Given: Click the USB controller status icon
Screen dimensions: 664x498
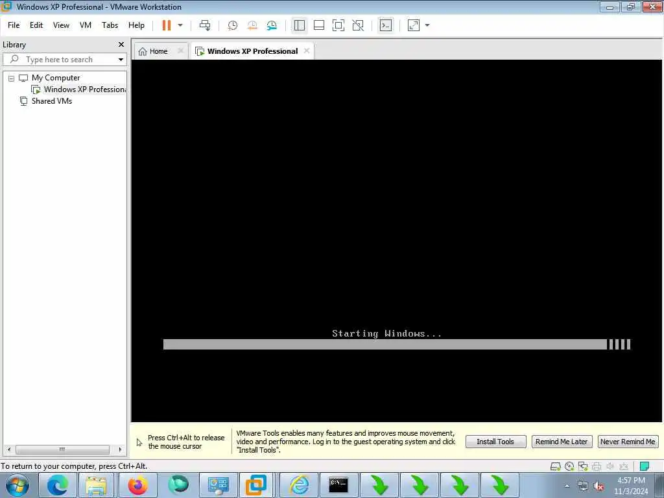Looking at the screenshot, I should coord(624,466).
